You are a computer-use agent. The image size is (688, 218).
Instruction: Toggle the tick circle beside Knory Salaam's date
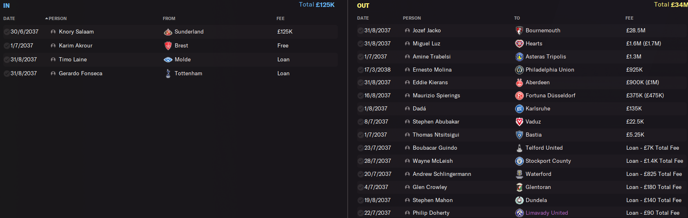(7, 32)
